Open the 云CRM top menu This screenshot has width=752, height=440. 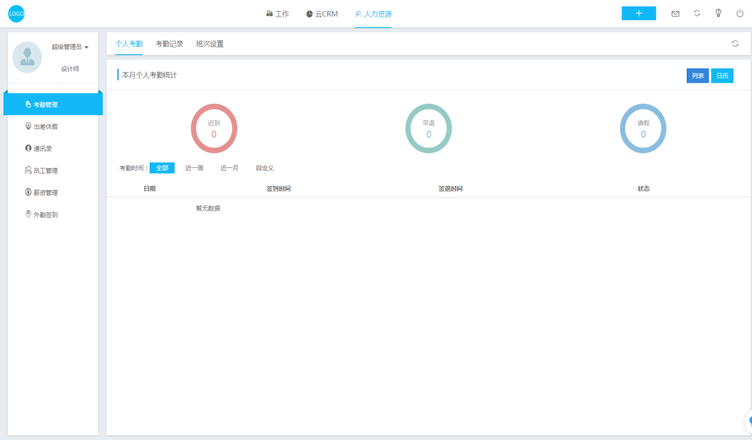(322, 14)
